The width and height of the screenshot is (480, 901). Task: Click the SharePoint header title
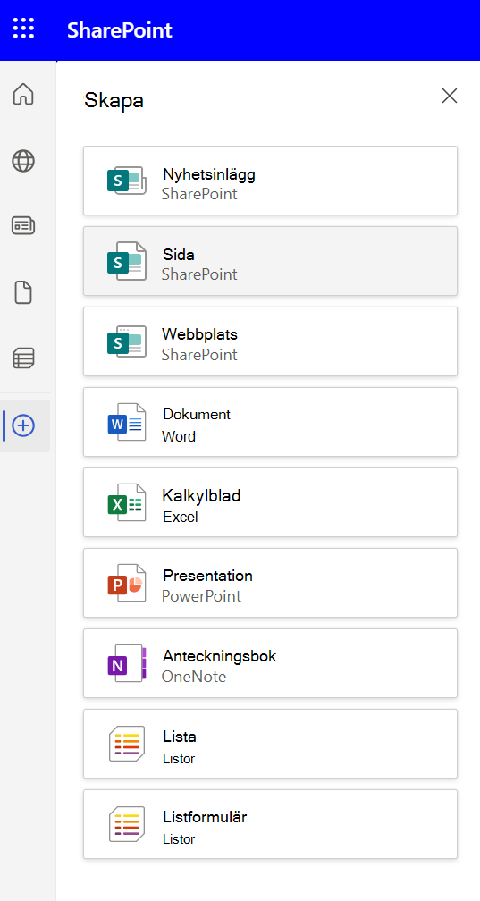[120, 29]
